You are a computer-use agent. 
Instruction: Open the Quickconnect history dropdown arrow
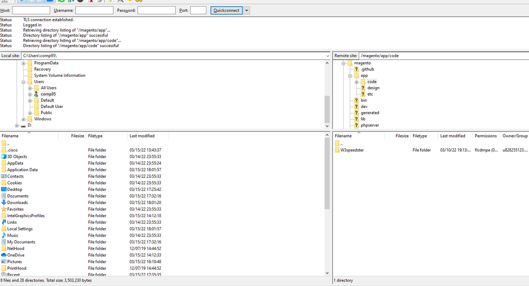[x=247, y=11]
